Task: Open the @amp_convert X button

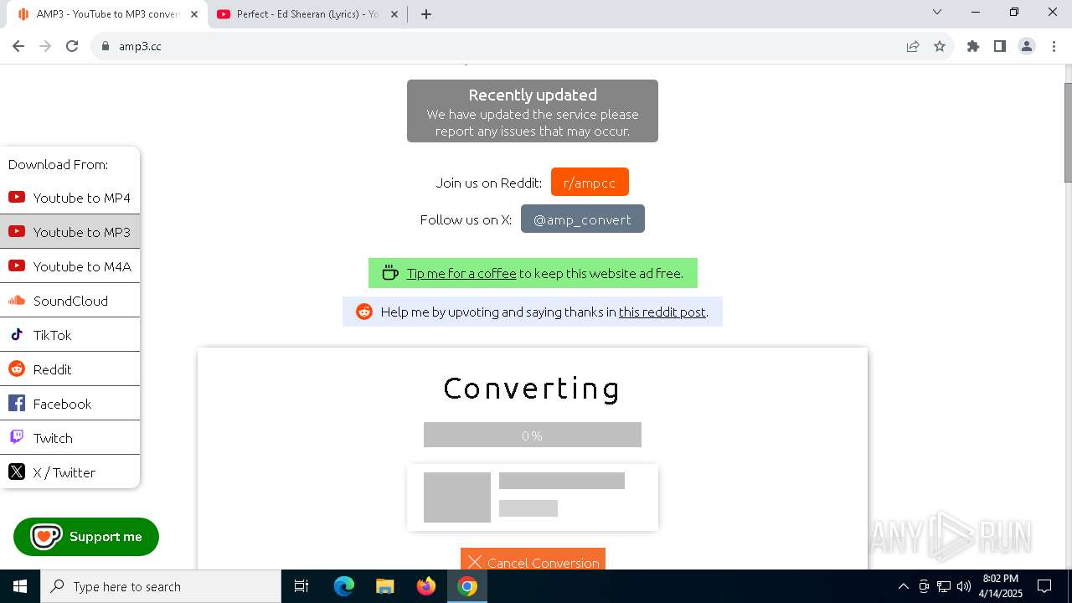Action: (x=583, y=219)
